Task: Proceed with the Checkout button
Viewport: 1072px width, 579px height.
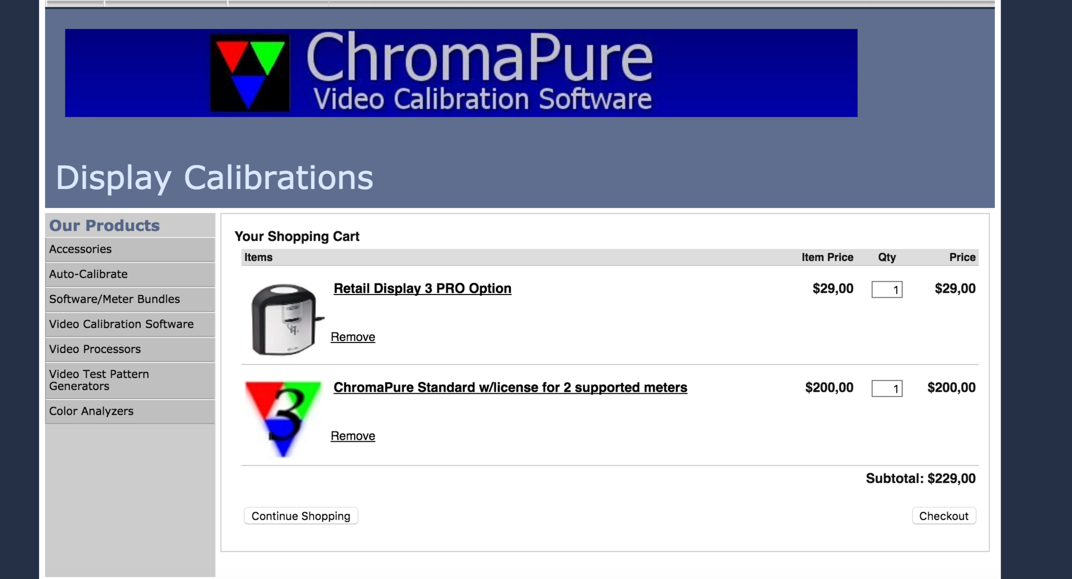Action: coord(944,516)
